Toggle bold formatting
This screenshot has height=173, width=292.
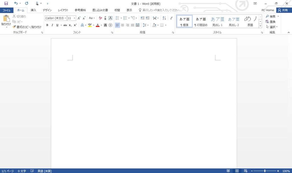[47, 25]
